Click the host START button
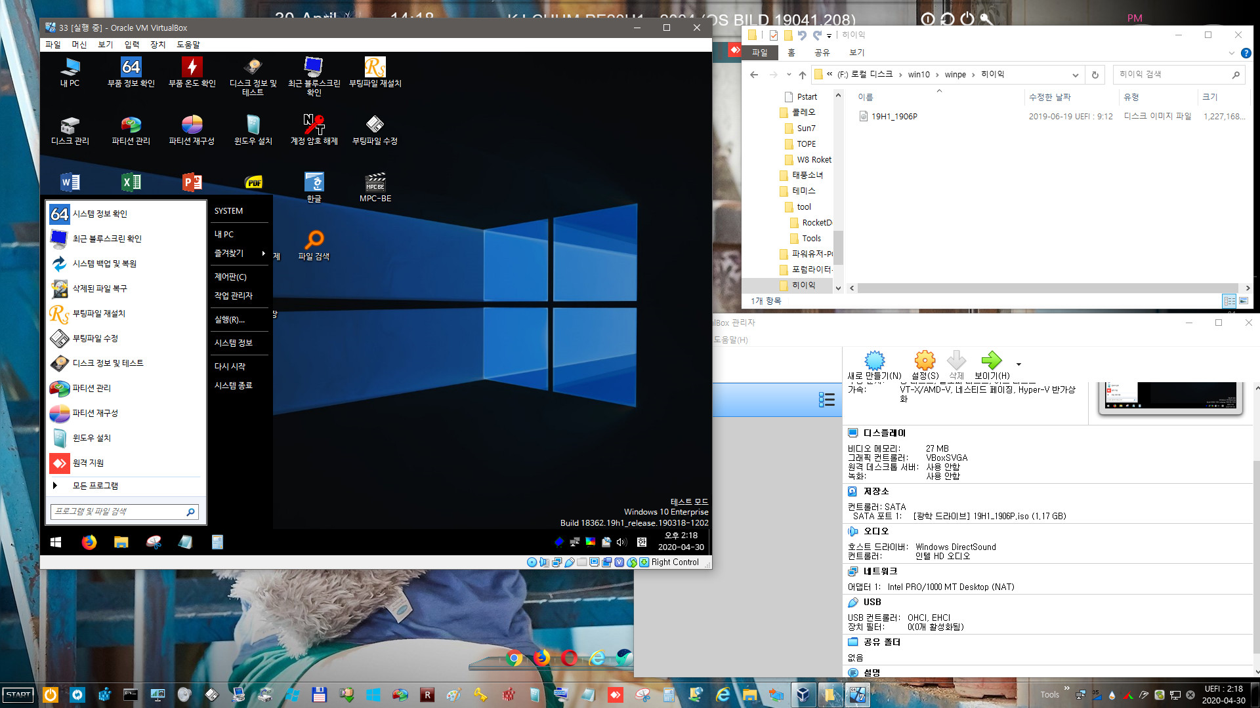Viewport: 1260px width, 708px height. click(x=18, y=694)
